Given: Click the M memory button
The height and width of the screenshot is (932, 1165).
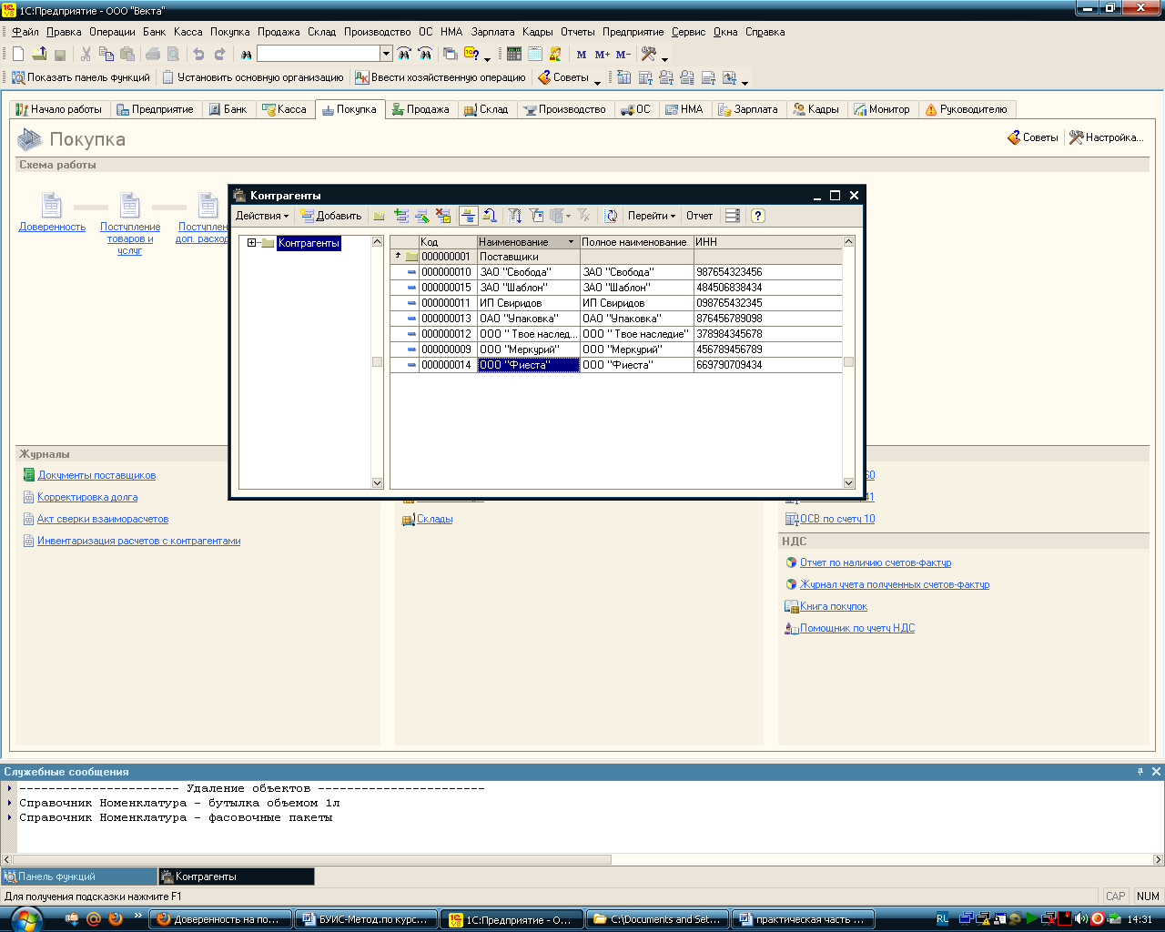Looking at the screenshot, I should coord(582,55).
